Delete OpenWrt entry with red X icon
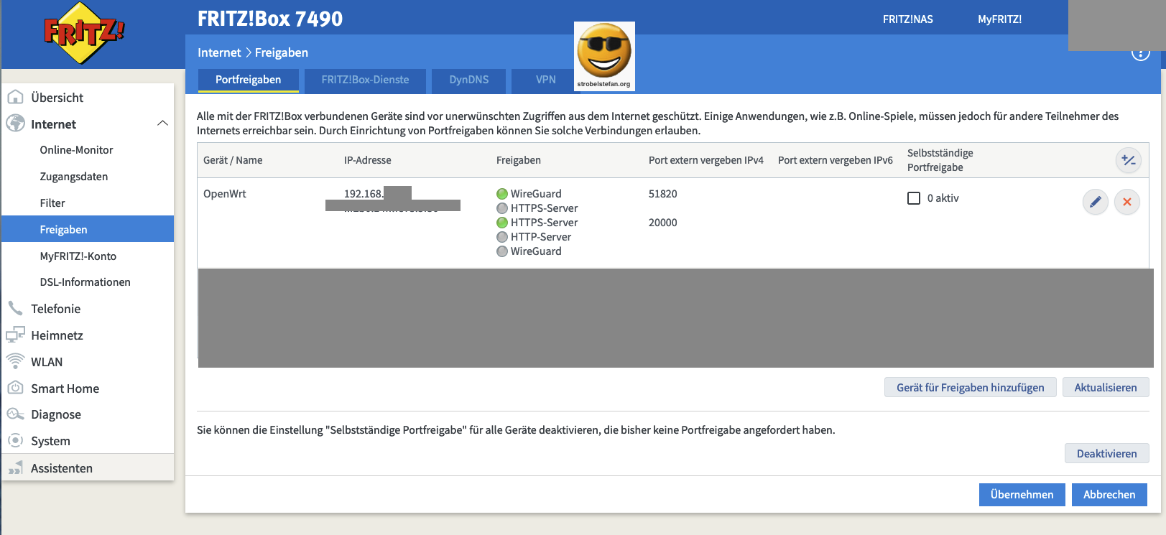Screen dimensions: 1166x535 [x=1126, y=203]
